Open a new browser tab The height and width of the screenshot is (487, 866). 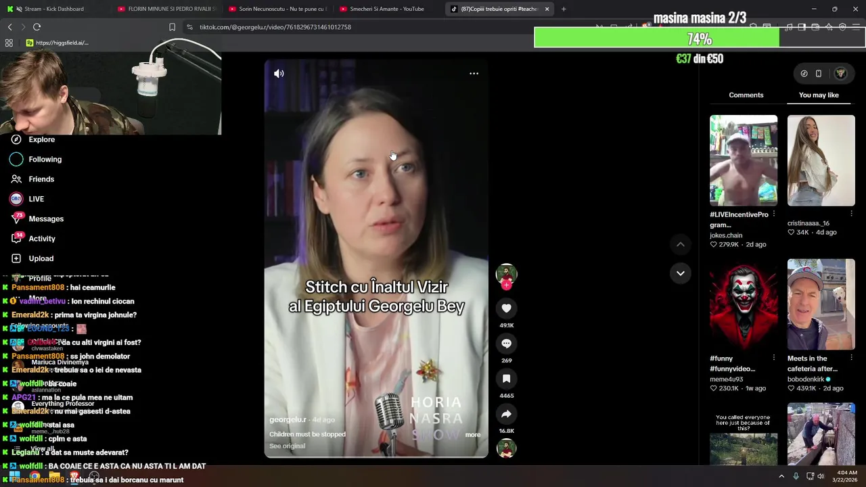(564, 9)
